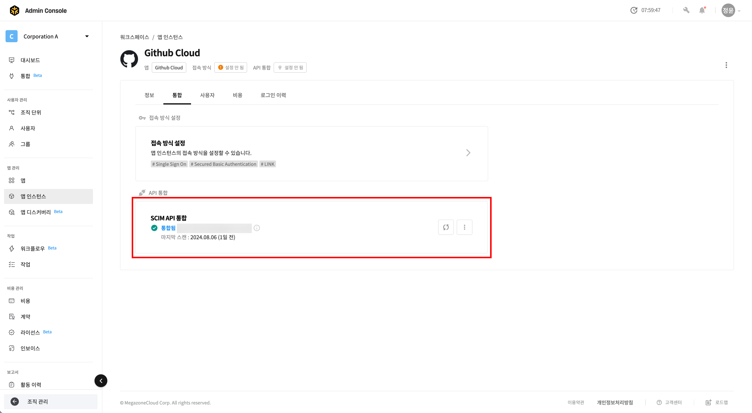Click the SCIM API sync refresh button
The width and height of the screenshot is (752, 413).
(x=446, y=227)
